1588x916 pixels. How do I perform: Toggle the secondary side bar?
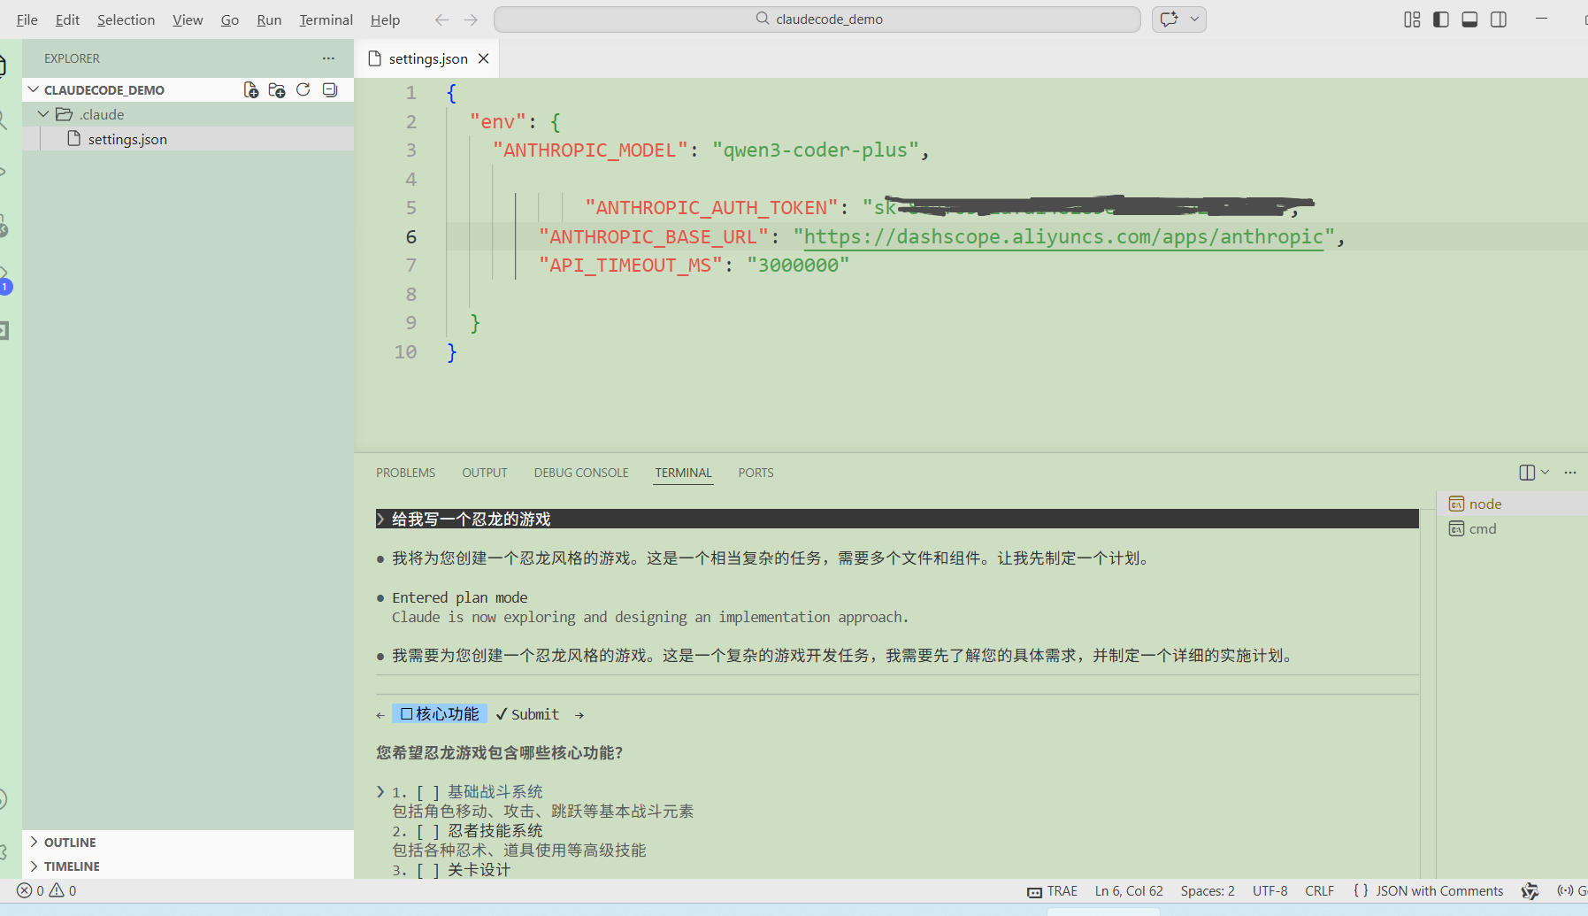pos(1499,19)
